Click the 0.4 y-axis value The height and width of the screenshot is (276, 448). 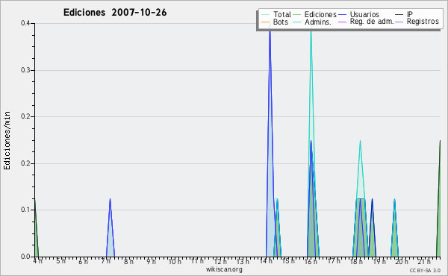25,23
